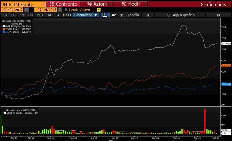Image resolution: width=232 pixels, height=141 pixels.
Task: Expand the 96) Azioni dropdown arrow
Action: click(111, 4)
